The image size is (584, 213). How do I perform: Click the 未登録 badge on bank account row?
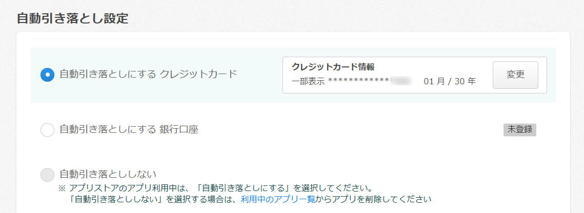[x=519, y=130]
